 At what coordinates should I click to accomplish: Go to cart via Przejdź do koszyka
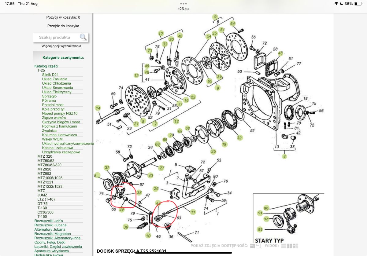click(x=63, y=26)
